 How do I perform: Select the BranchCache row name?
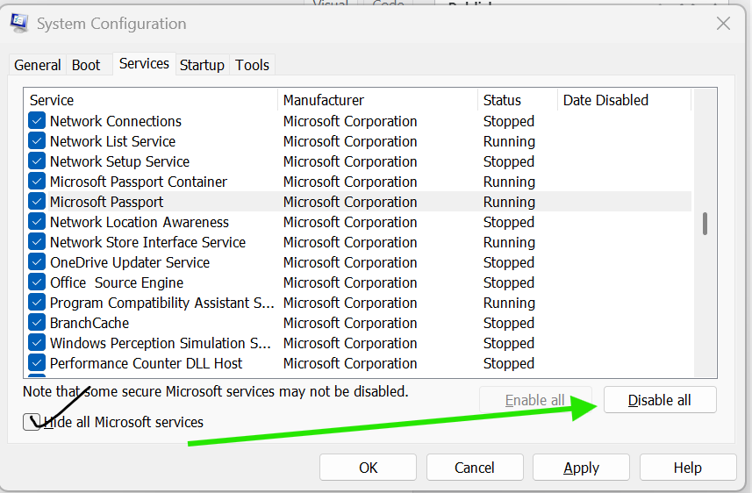[90, 322]
